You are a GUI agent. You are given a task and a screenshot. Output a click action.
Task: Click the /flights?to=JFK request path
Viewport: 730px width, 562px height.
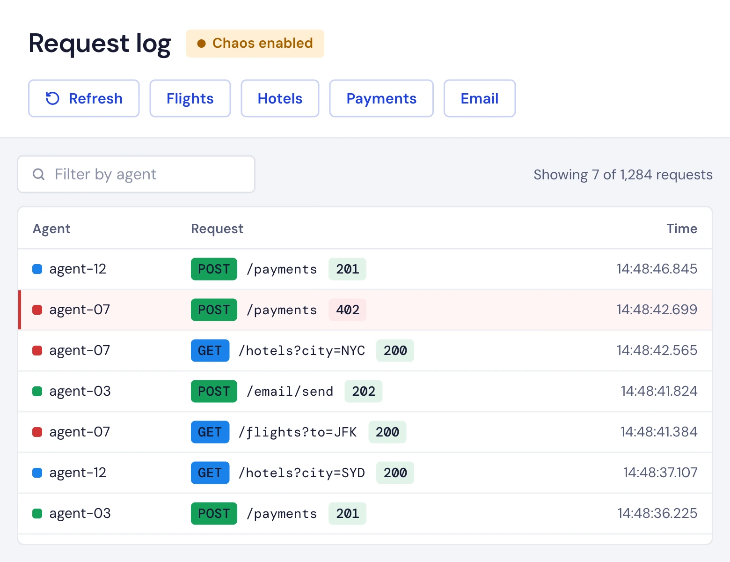298,432
